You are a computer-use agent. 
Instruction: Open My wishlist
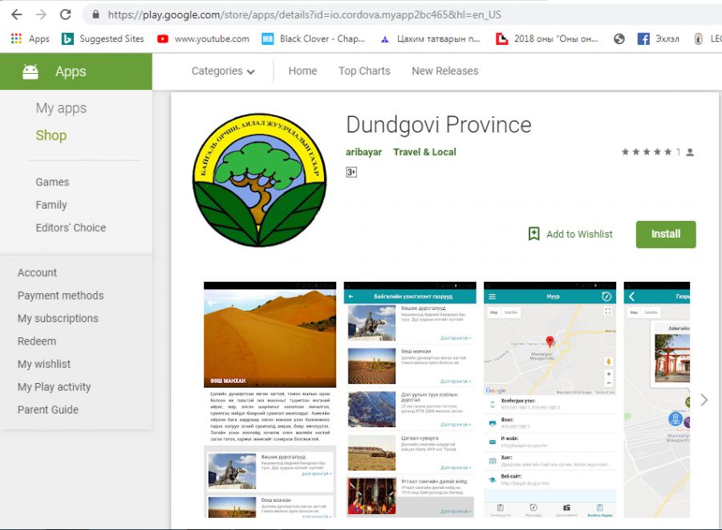pyautogui.click(x=44, y=364)
